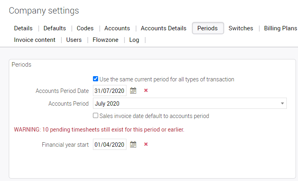
Task: Open the Accounts Details tab
Action: [164, 28]
